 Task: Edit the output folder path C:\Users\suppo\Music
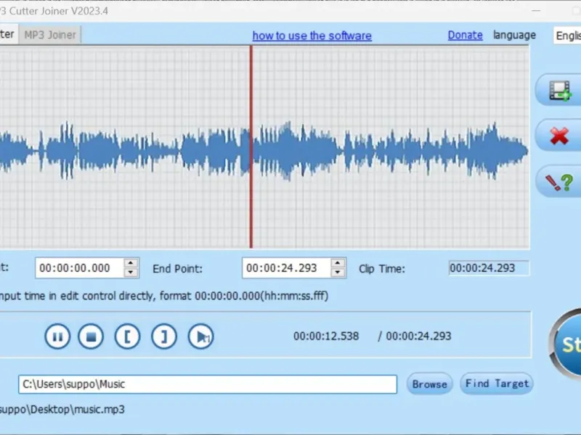point(208,384)
